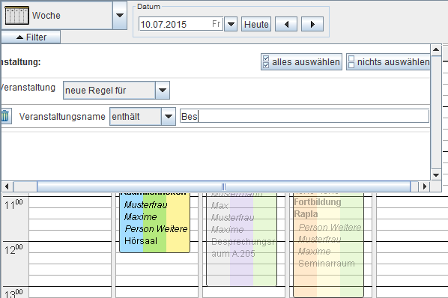Image resolution: width=448 pixels, height=298 pixels.
Task: Click the date field 10.07.2015
Action: click(181, 24)
